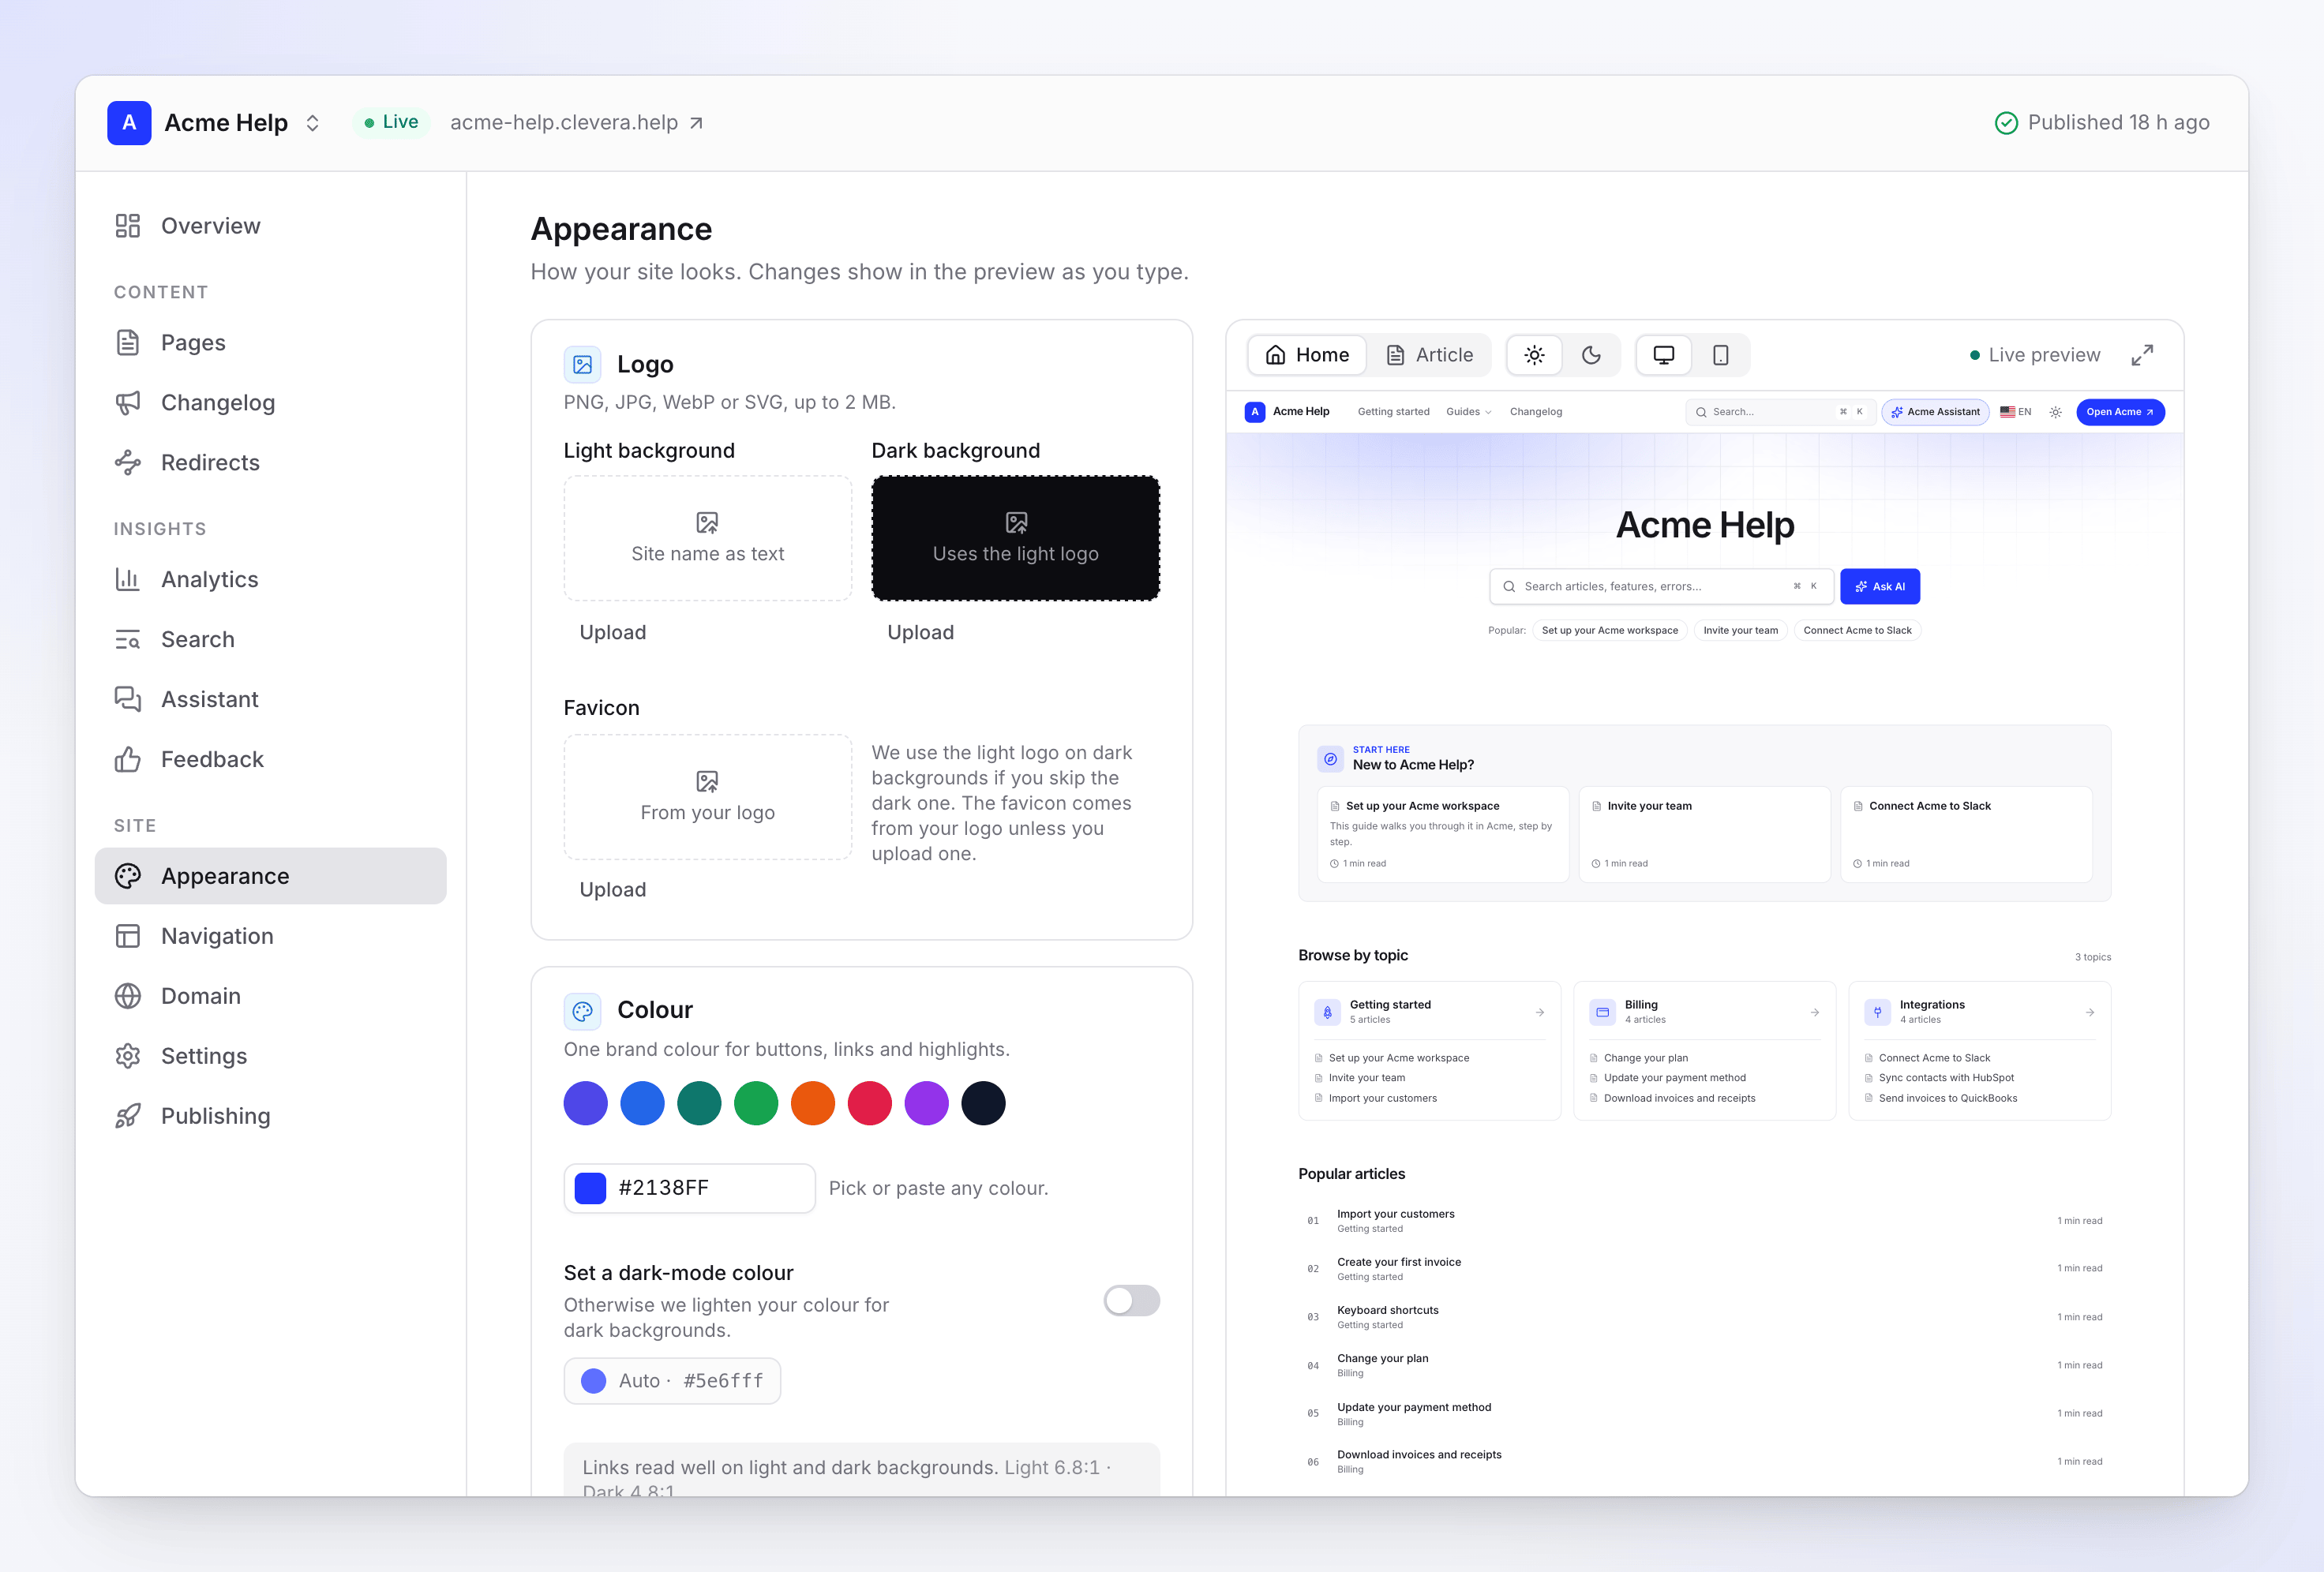Choose the purple colour swatch
Image resolution: width=2324 pixels, height=1572 pixels.
(x=927, y=1103)
